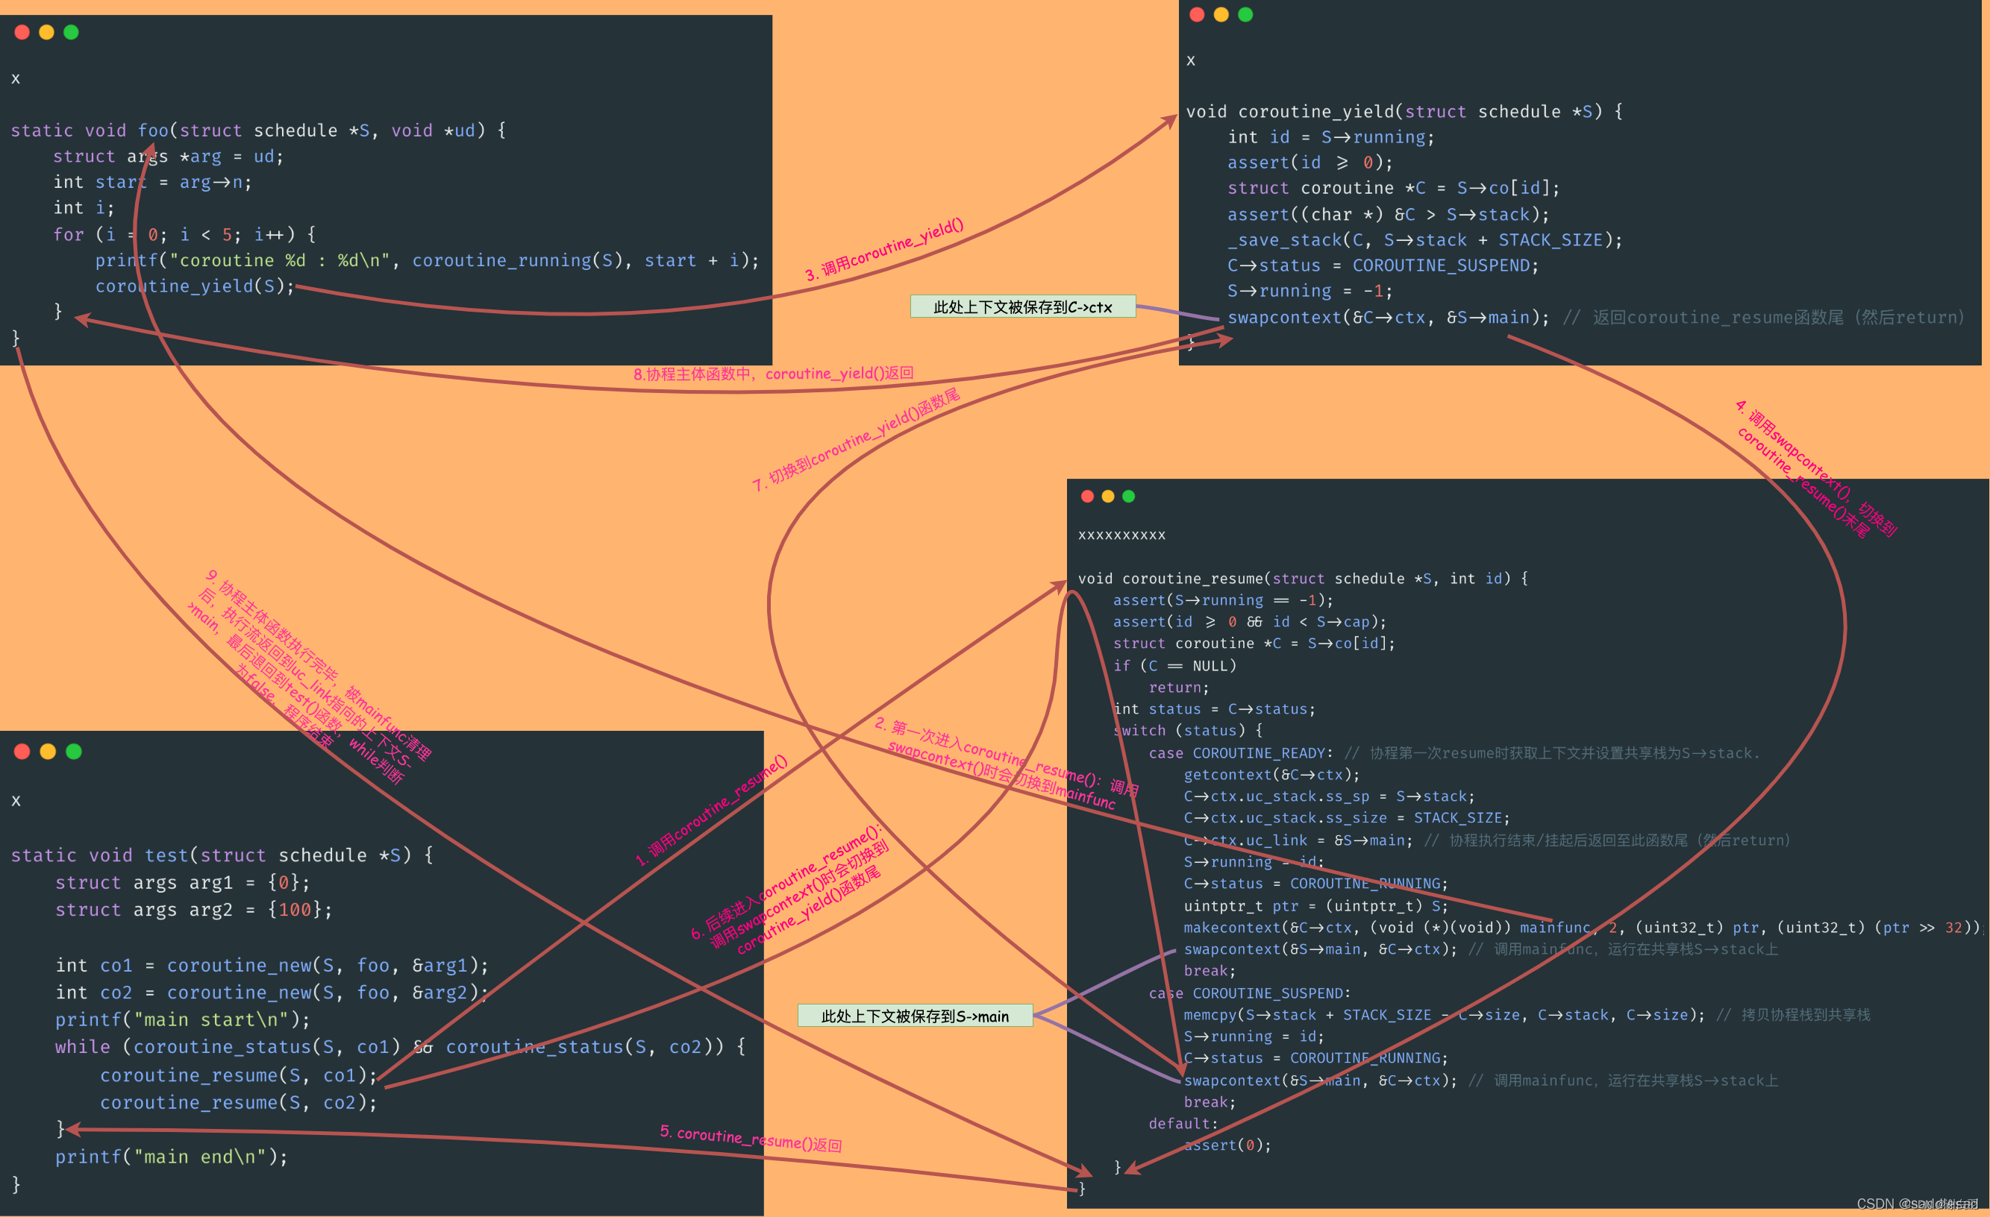Click the printf "coroutine %d : %d\n" line
Image resolution: width=1990 pixels, height=1217 pixels.
click(x=428, y=261)
